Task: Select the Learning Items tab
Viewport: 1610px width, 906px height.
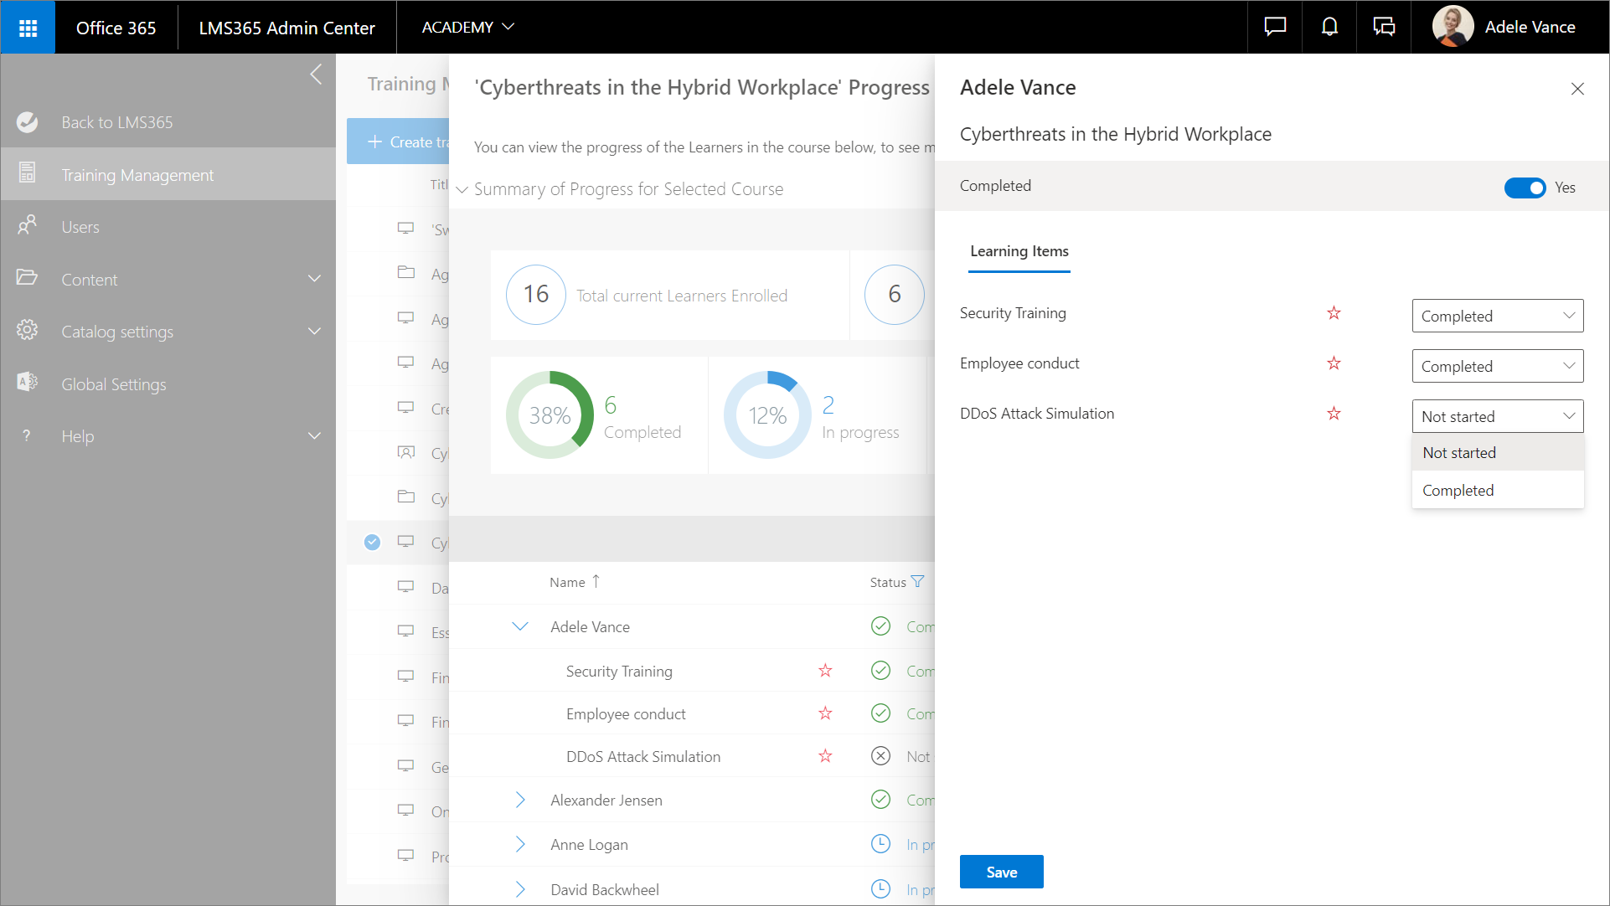Action: point(1019,251)
